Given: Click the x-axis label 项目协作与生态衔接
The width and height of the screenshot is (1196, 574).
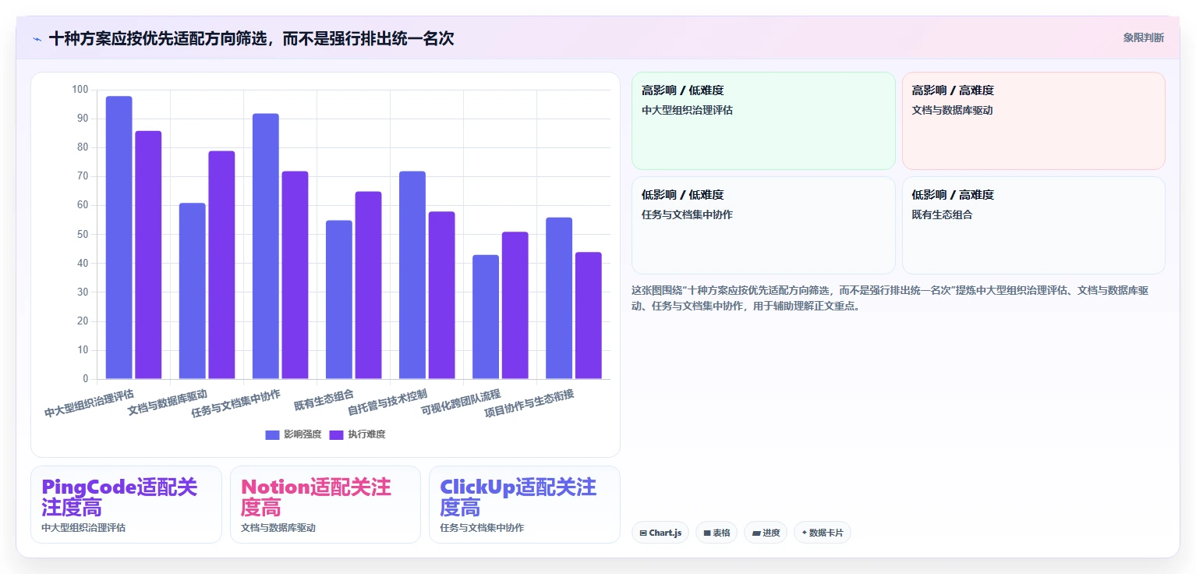Looking at the screenshot, I should [x=529, y=403].
